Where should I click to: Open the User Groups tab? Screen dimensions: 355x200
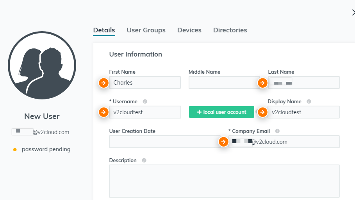146,30
